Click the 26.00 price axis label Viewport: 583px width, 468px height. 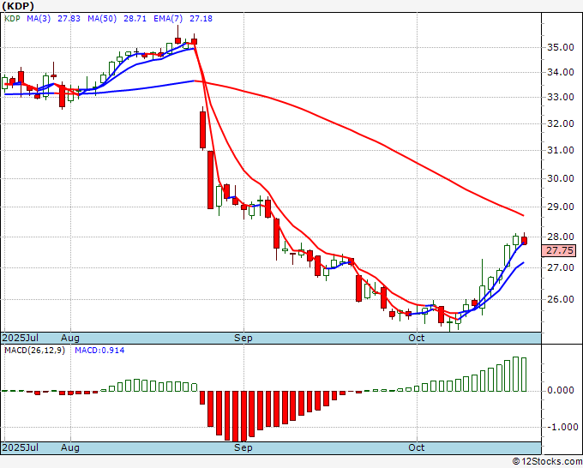click(x=561, y=300)
